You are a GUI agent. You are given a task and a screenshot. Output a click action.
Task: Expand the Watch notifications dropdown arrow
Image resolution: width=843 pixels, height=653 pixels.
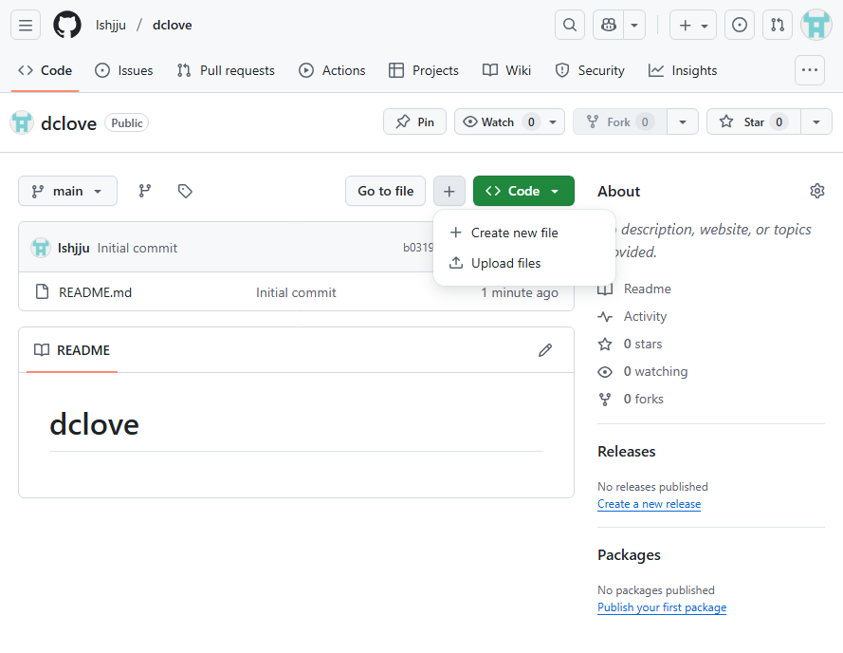point(553,121)
